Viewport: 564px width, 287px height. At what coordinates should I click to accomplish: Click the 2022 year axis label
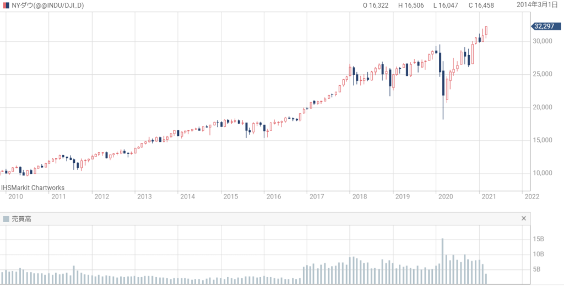(x=532, y=196)
